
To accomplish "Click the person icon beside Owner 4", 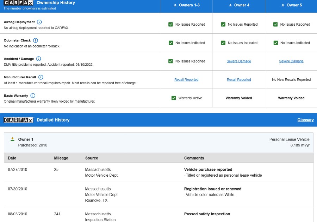I will 230,5.
